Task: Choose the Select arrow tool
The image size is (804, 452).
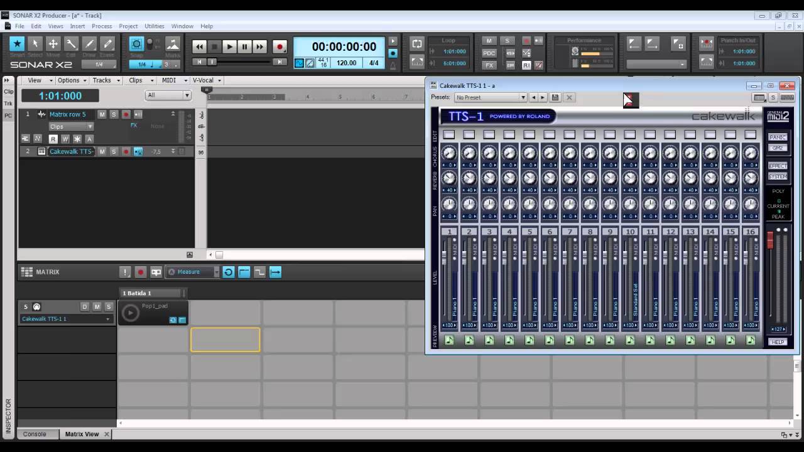Action: 35,44
